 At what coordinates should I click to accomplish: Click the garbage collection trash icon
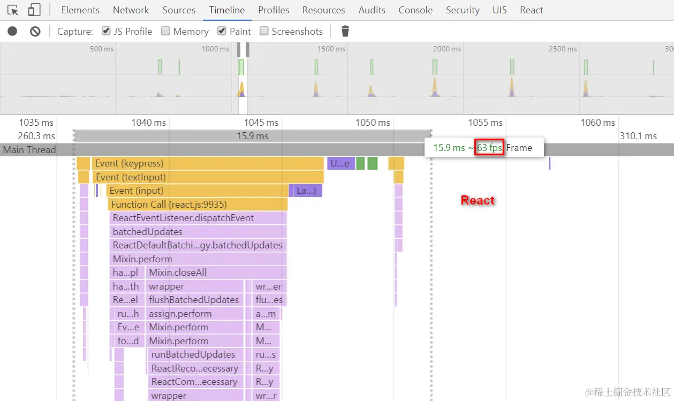tap(345, 32)
